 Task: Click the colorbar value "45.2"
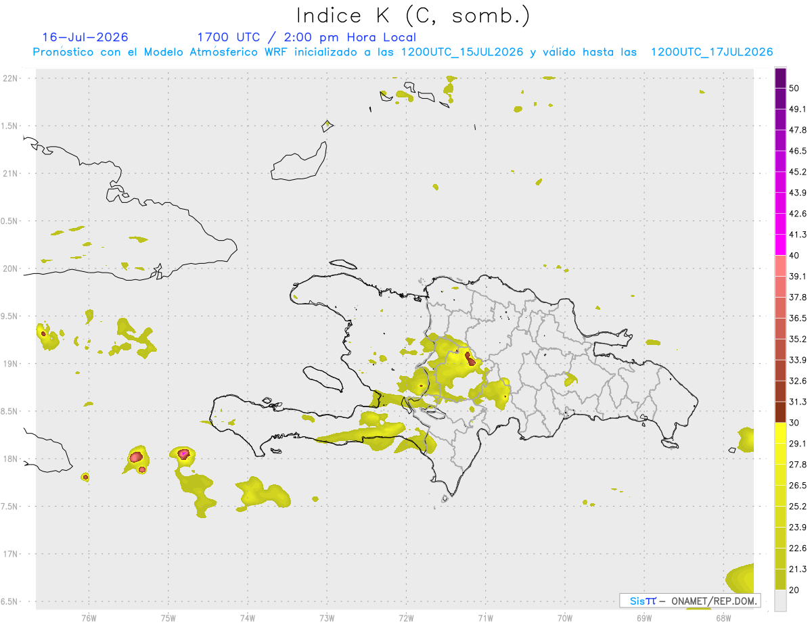click(798, 172)
